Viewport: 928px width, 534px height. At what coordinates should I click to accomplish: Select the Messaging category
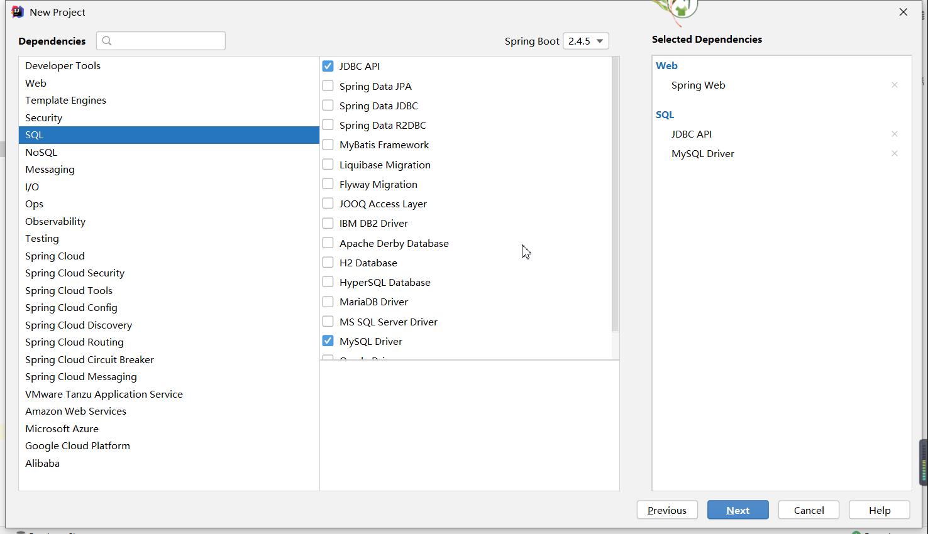[x=168, y=169]
